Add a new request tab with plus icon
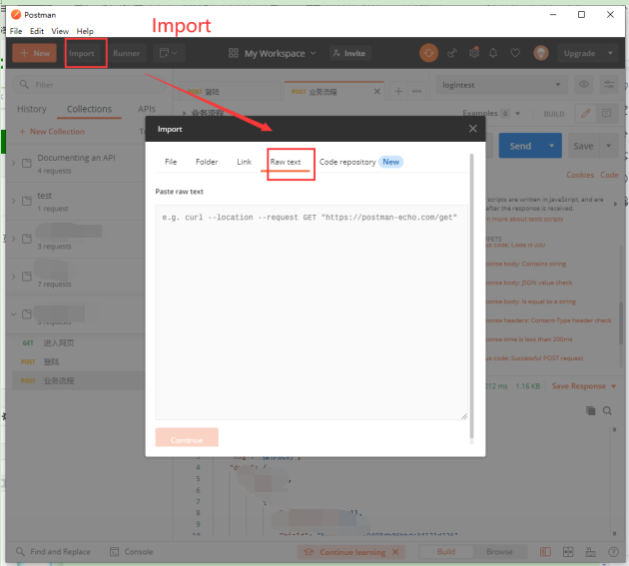 (398, 92)
